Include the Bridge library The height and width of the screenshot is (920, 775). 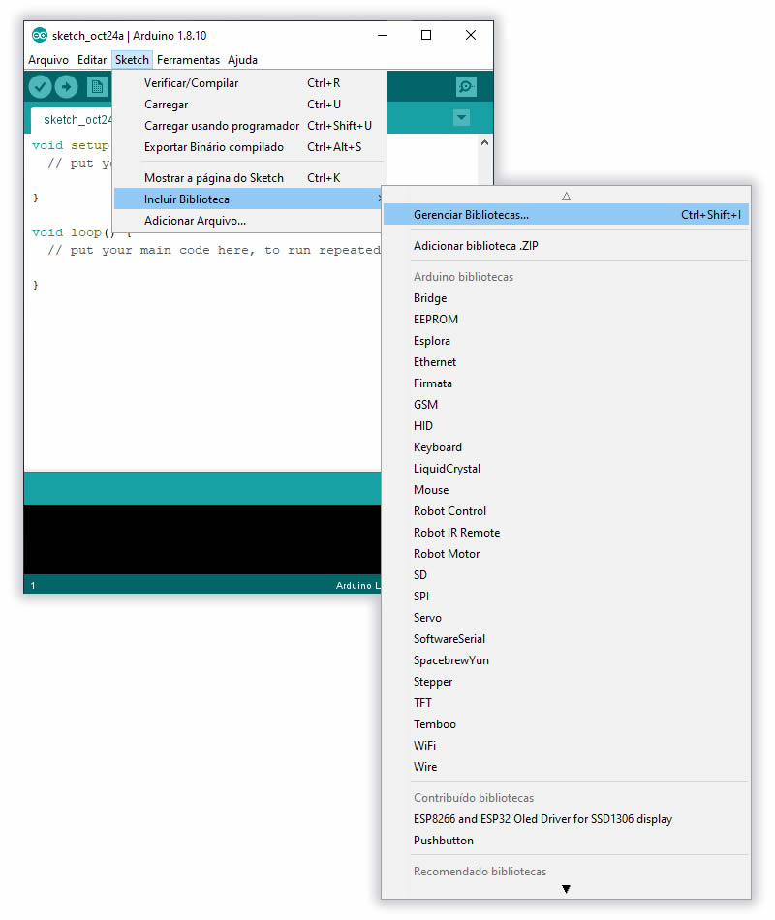point(566,298)
